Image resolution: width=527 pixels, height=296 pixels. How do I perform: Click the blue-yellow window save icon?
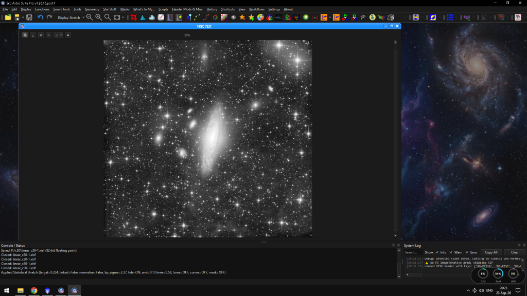[x=17, y=17]
